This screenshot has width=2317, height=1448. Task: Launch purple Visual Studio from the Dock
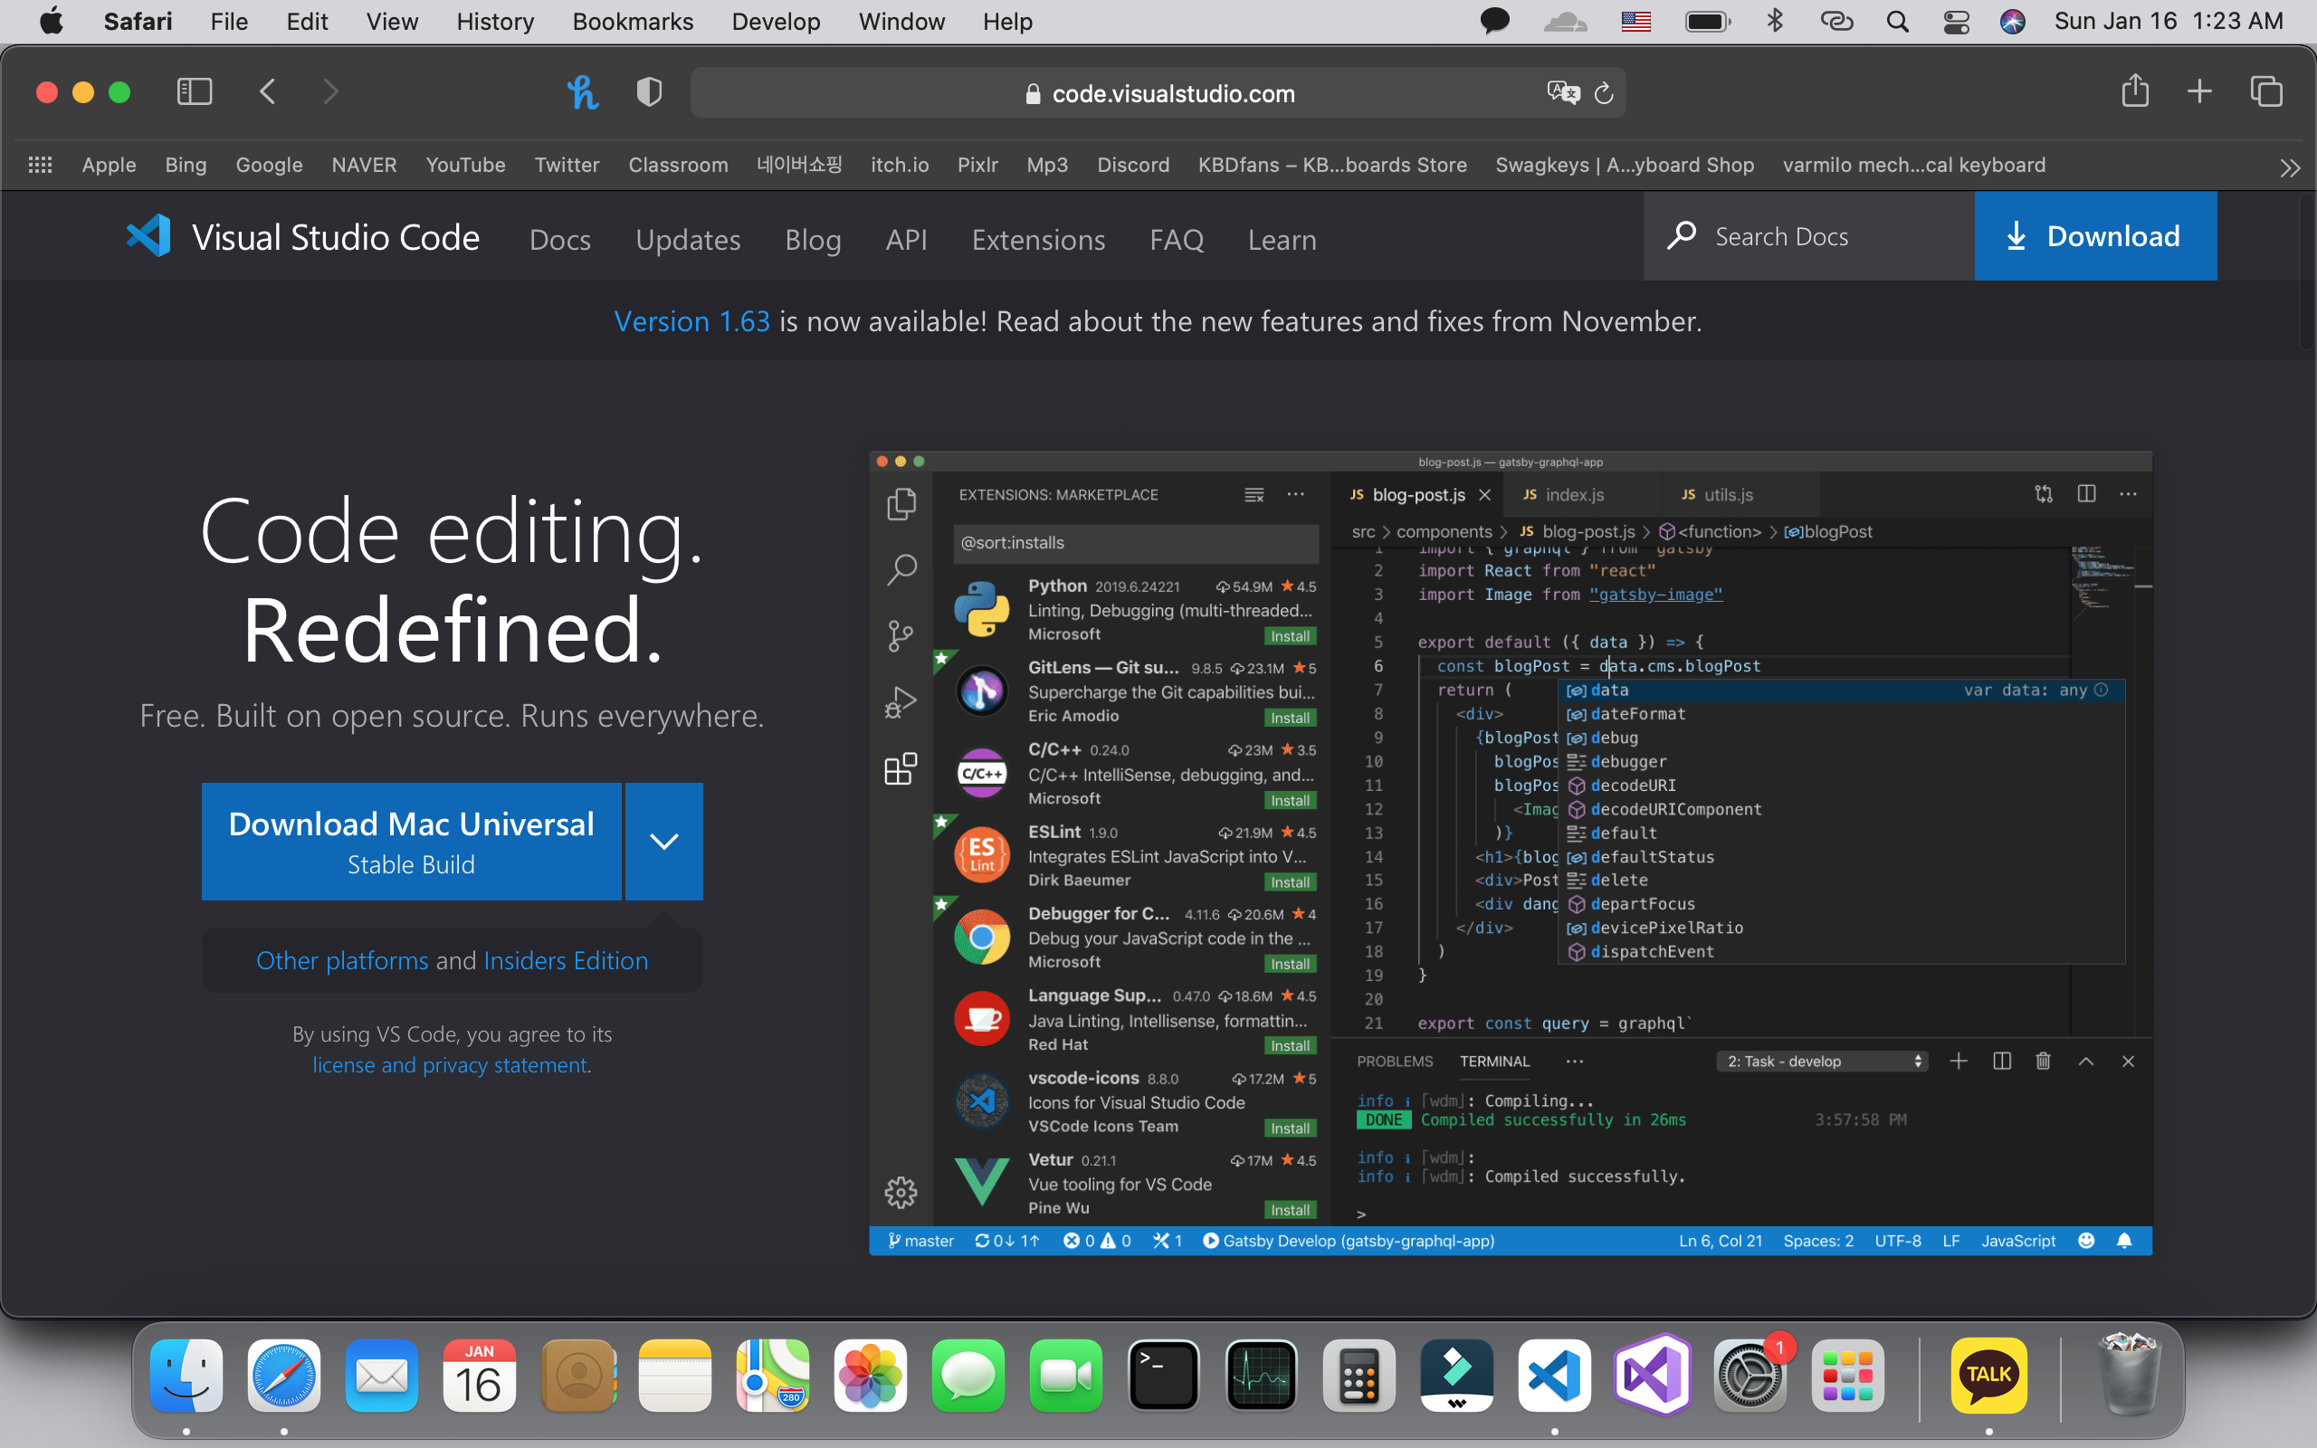(1652, 1377)
